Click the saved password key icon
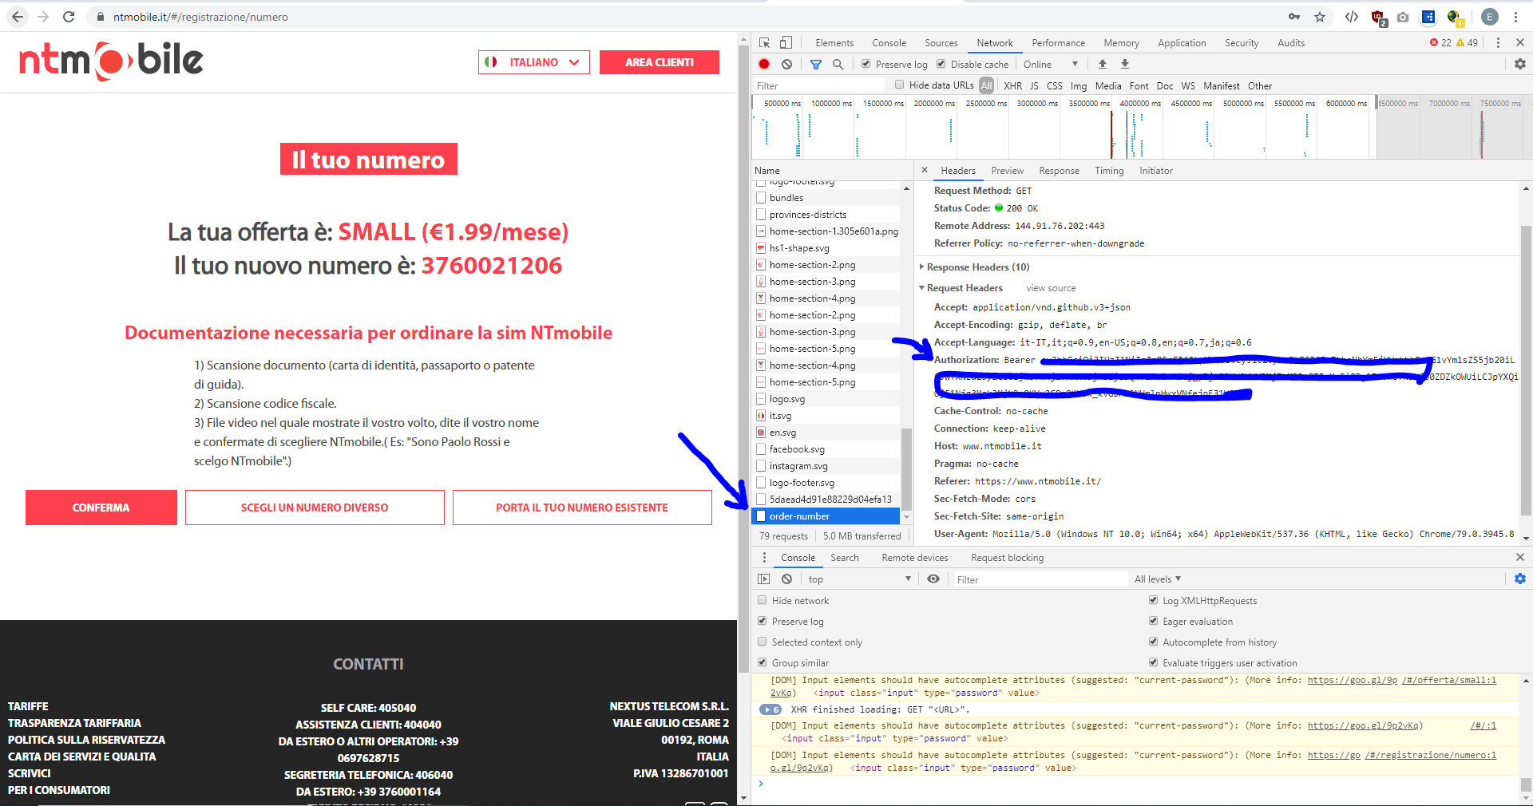The height and width of the screenshot is (806, 1533). (1293, 17)
